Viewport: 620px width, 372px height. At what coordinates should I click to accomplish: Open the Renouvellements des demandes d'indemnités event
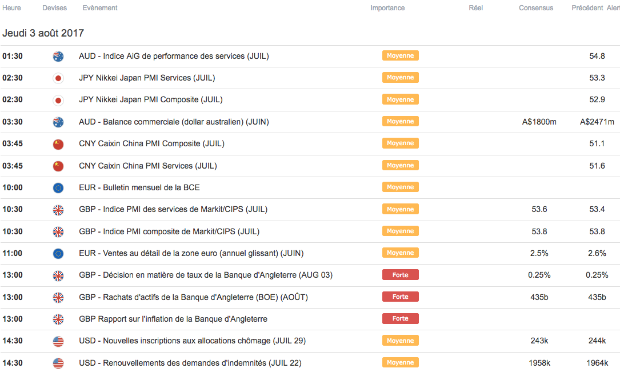(190, 363)
